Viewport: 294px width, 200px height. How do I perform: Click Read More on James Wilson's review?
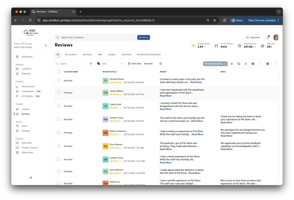click(166, 96)
